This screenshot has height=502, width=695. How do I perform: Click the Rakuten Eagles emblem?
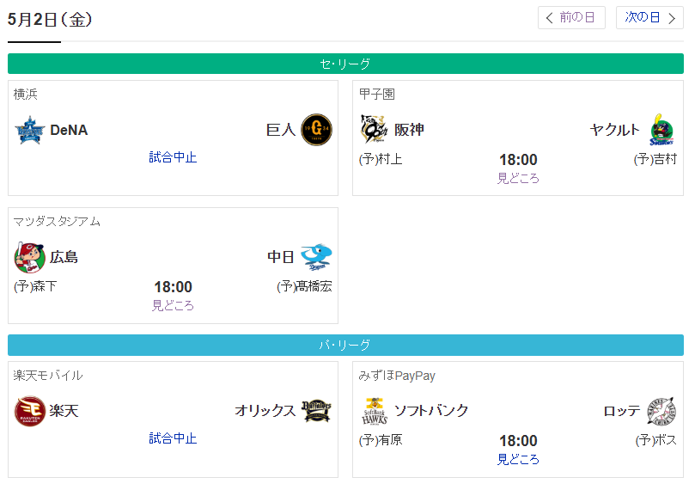tap(30, 411)
